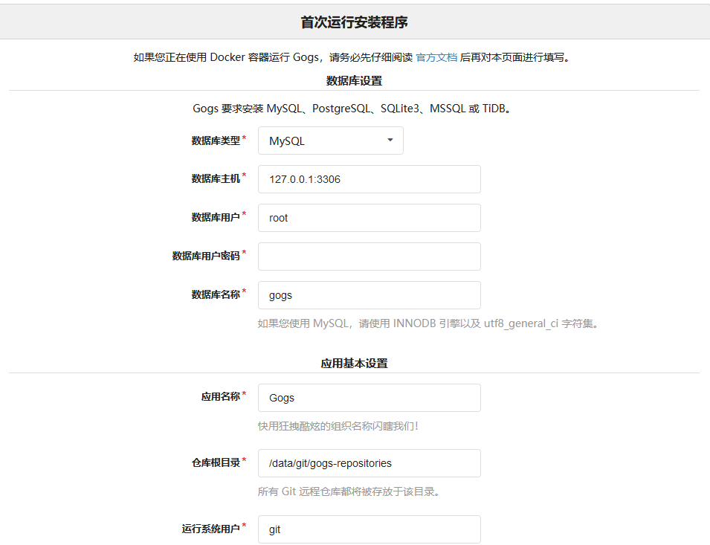Click the 数据库名称 label
Image resolution: width=710 pixels, height=545 pixels.
click(216, 294)
